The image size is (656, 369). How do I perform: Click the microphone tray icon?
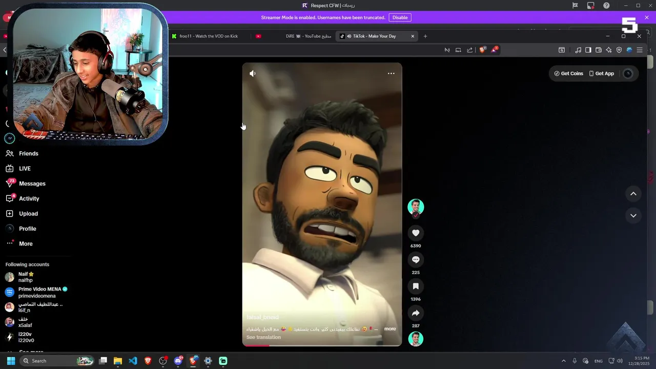pos(575,361)
